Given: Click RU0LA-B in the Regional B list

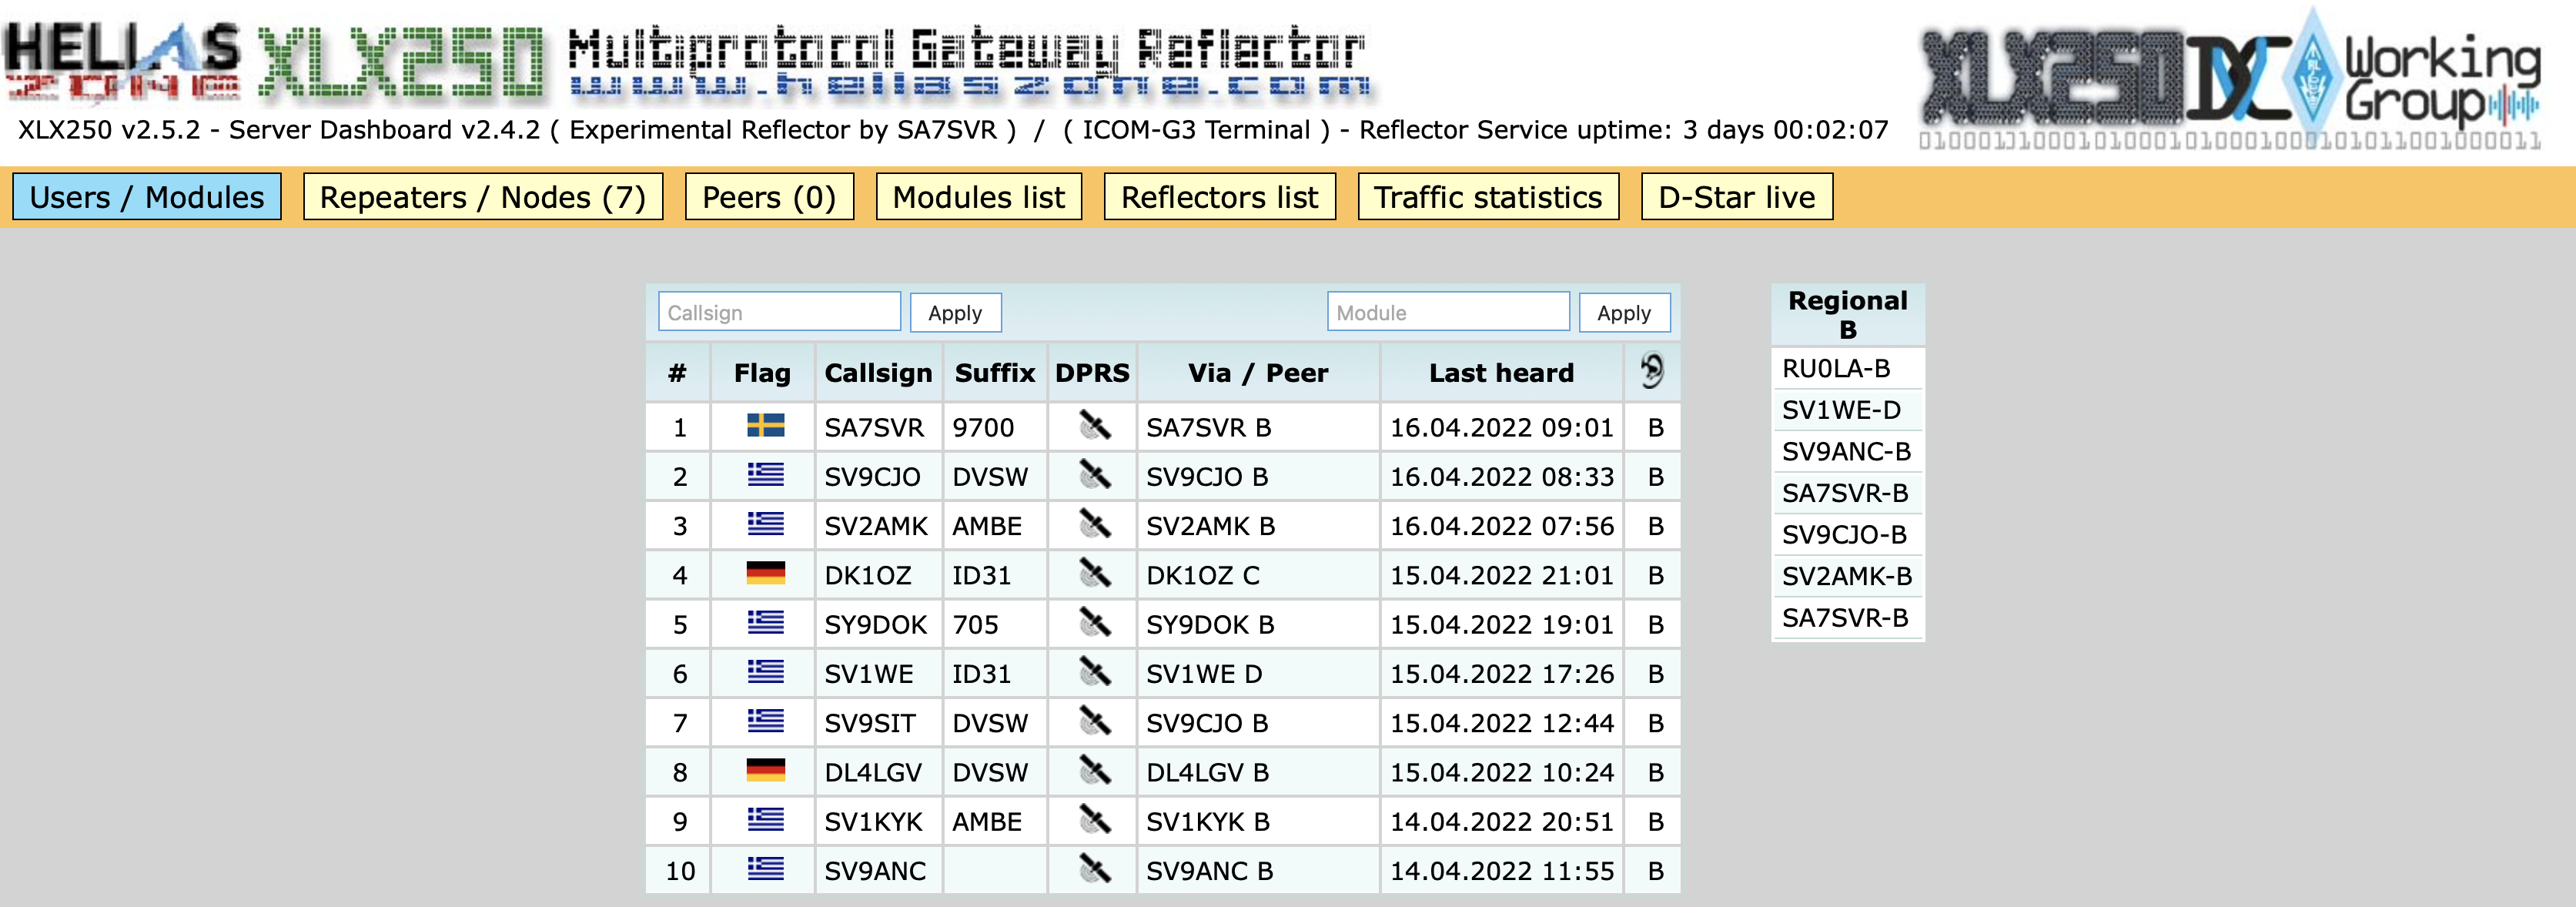Looking at the screenshot, I should (x=1835, y=369).
